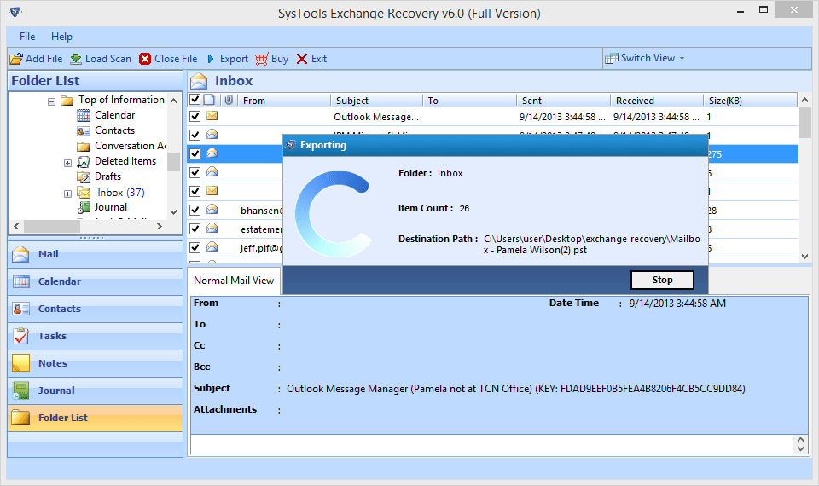This screenshot has height=486, width=819.
Task: Open the Calendar navigation pane
Action: [95, 281]
